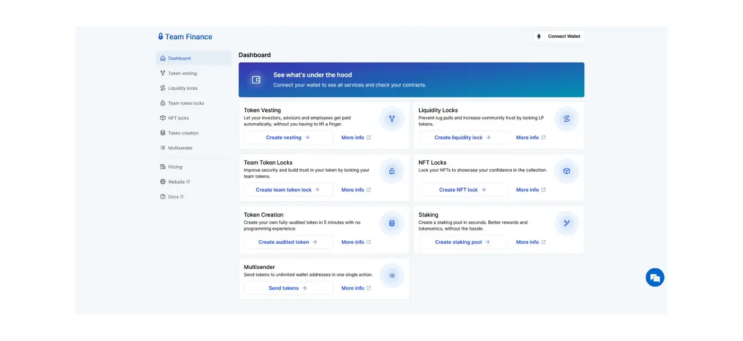Viewport: 743px width, 341px height.
Task: Click the Team Finance logo
Action: 185,37
